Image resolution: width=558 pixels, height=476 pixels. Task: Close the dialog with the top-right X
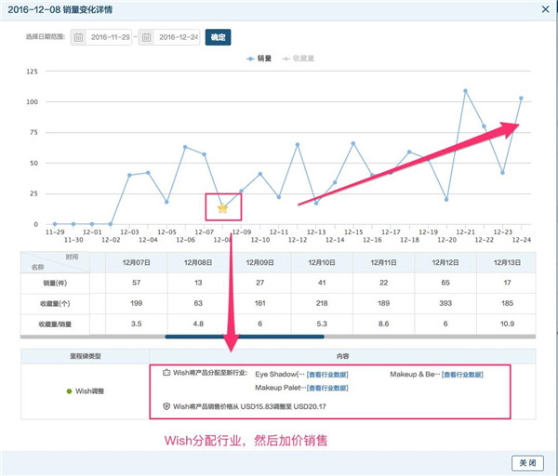pos(545,8)
